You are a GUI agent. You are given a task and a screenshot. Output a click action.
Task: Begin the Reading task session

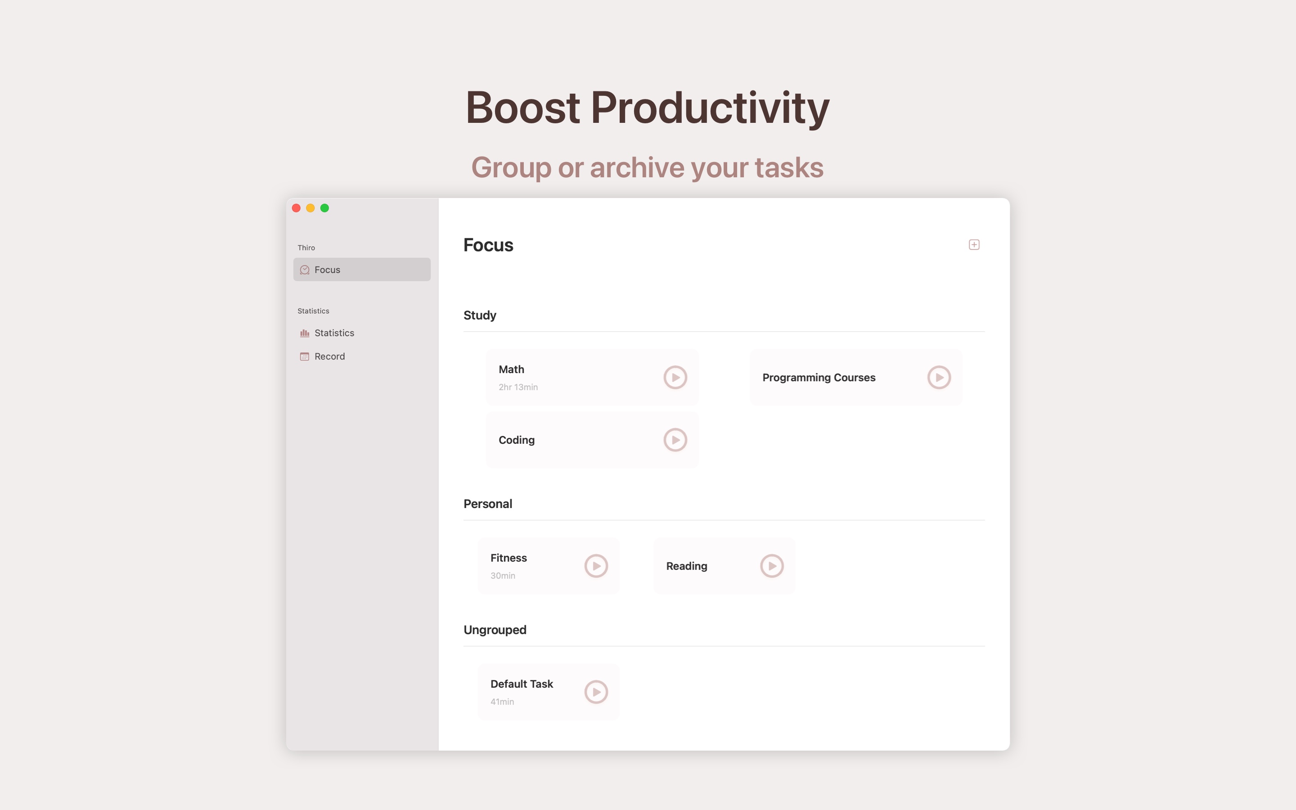(771, 566)
